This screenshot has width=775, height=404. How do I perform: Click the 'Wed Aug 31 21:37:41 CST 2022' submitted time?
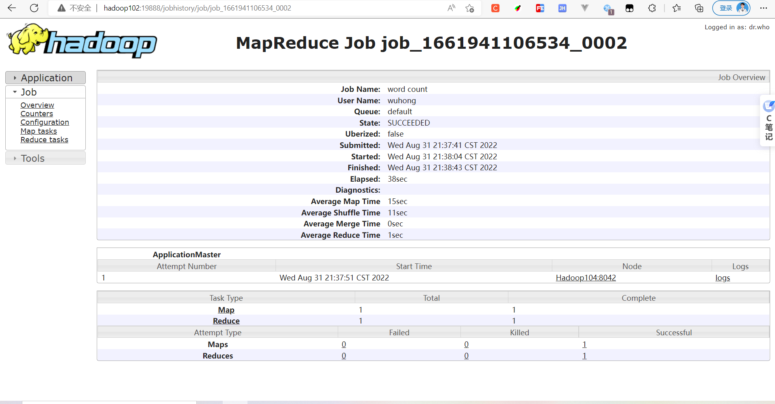tap(442, 145)
